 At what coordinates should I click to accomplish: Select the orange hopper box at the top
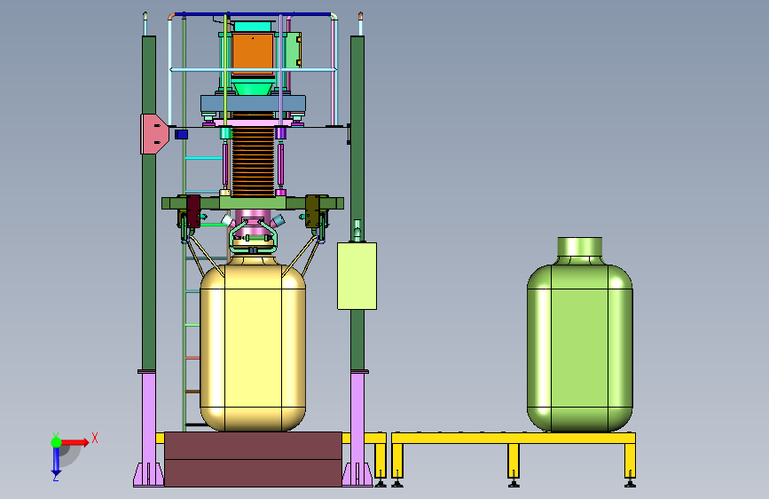coord(253,53)
